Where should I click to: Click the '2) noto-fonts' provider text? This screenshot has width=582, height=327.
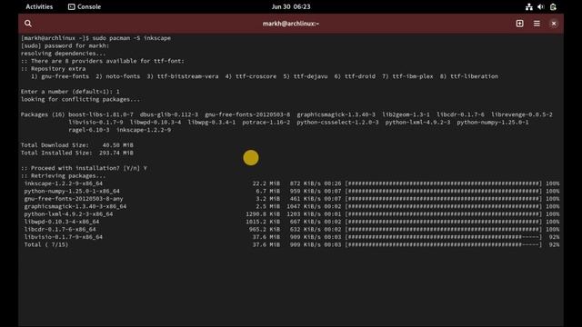pyautogui.click(x=117, y=76)
